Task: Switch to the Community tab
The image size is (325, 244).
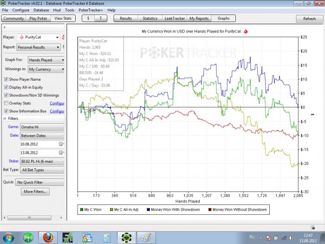Action: (x=13, y=18)
